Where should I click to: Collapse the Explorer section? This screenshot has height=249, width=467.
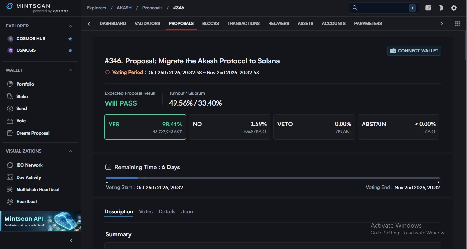[70, 26]
